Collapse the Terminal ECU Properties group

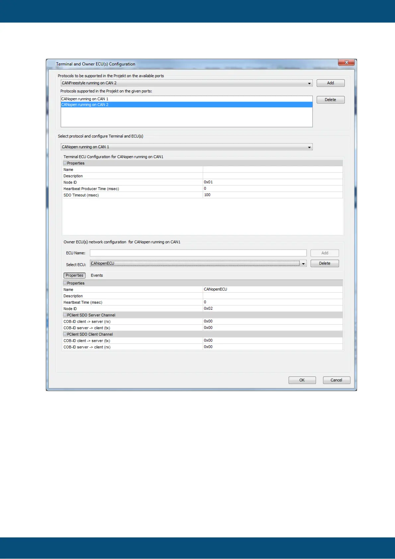click(x=65, y=163)
